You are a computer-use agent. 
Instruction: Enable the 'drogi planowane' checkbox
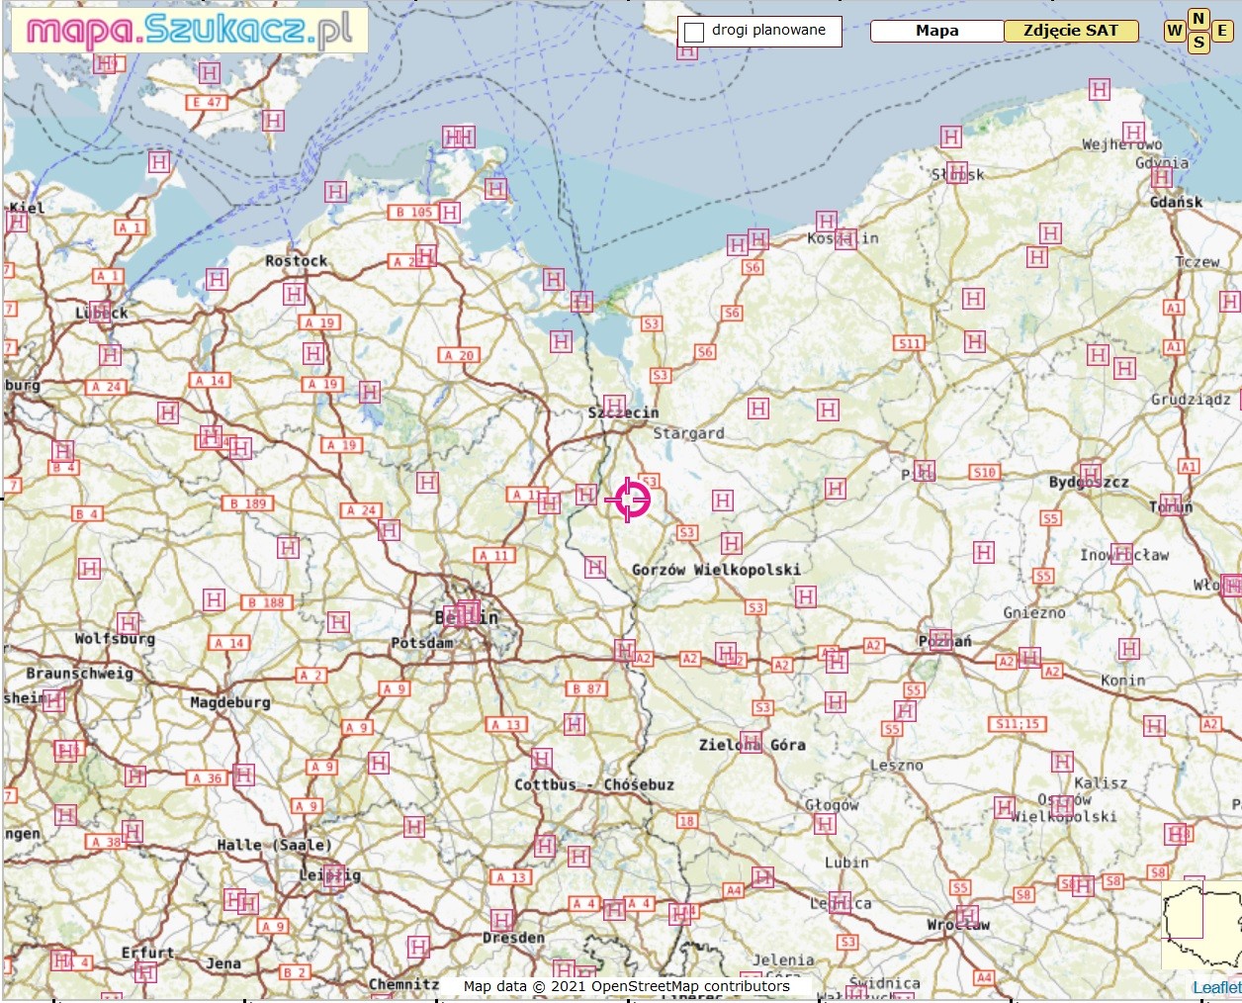(x=694, y=32)
